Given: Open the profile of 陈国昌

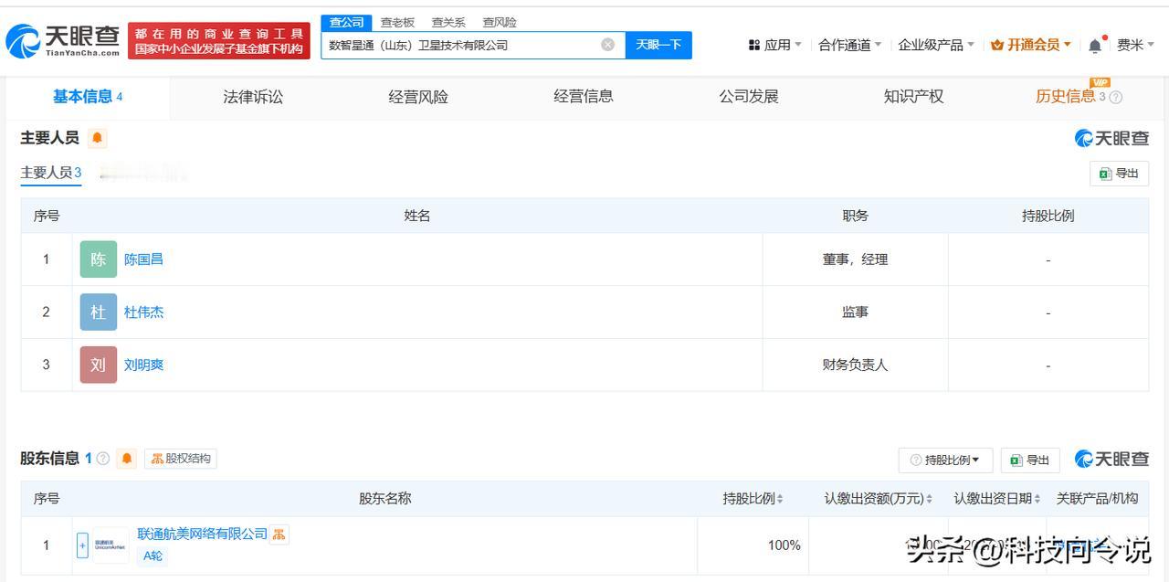Looking at the screenshot, I should (x=143, y=259).
